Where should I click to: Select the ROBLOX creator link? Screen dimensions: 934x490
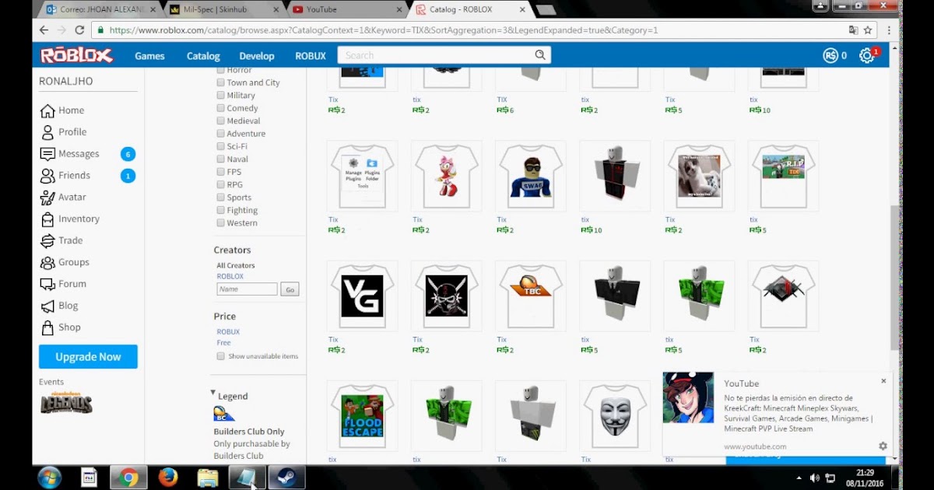pyautogui.click(x=230, y=276)
